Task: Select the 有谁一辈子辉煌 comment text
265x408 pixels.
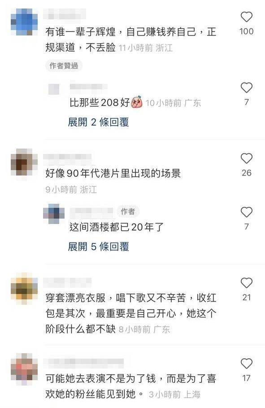Action: pyautogui.click(x=131, y=39)
